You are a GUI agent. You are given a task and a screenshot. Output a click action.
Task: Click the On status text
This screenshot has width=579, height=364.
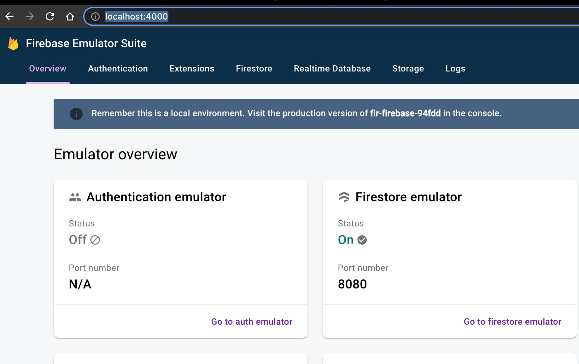(x=346, y=240)
